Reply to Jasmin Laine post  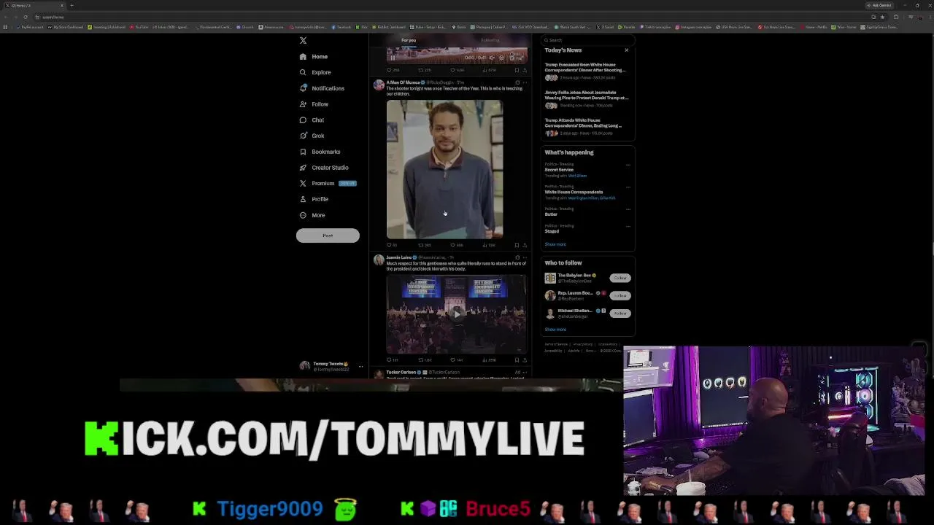coord(391,359)
